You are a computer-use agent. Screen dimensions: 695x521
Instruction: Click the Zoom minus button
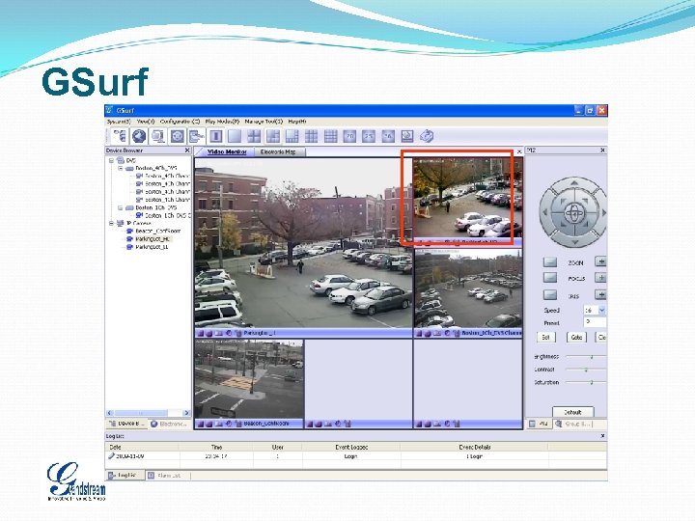click(x=550, y=261)
